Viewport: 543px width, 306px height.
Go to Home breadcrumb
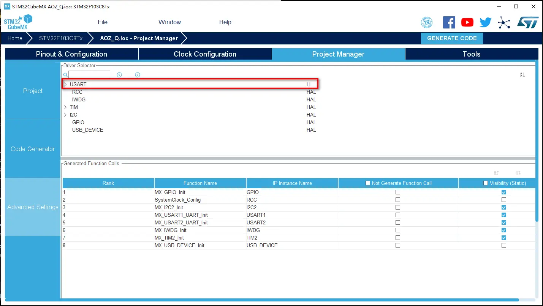pyautogui.click(x=15, y=38)
